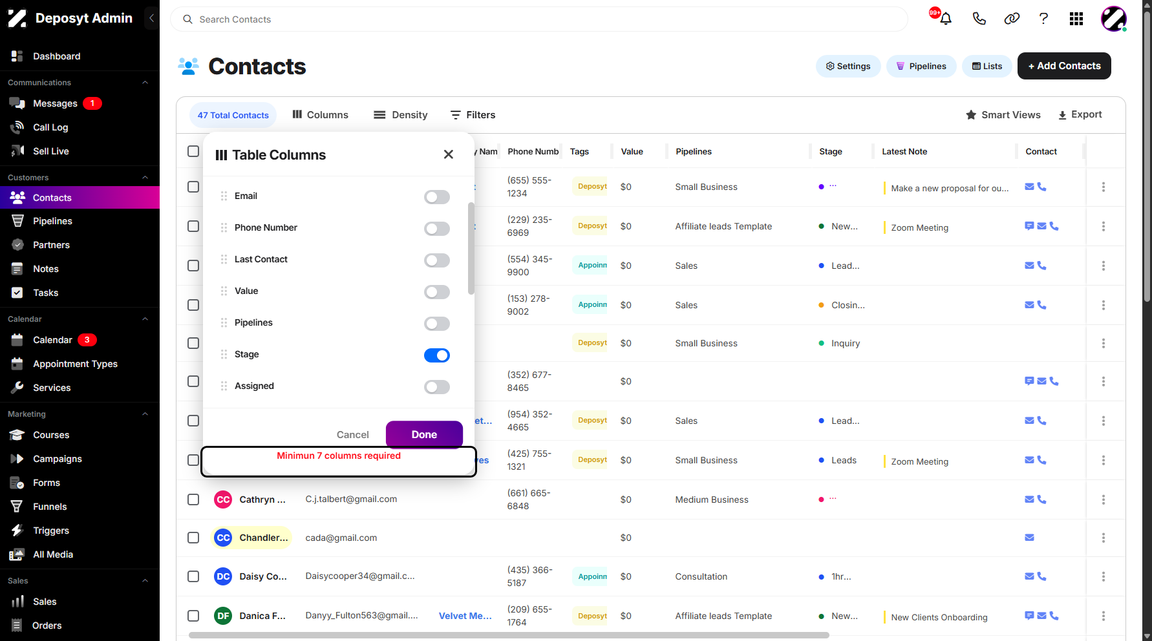
Task: Open the Velvet Me... link in Danica row
Action: pyautogui.click(x=465, y=616)
